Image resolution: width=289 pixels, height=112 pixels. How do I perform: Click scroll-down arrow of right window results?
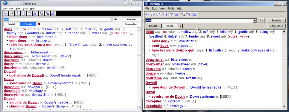tap(284, 106)
